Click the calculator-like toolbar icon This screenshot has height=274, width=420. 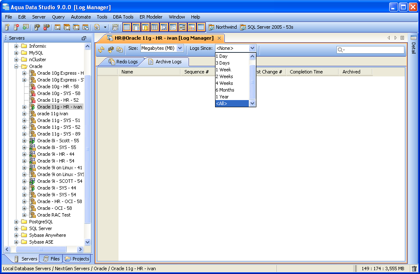coord(116,27)
